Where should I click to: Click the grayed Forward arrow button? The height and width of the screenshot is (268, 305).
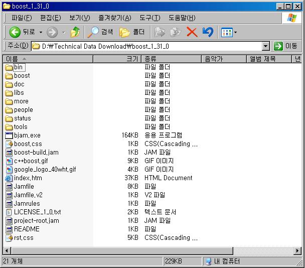tap(52, 32)
